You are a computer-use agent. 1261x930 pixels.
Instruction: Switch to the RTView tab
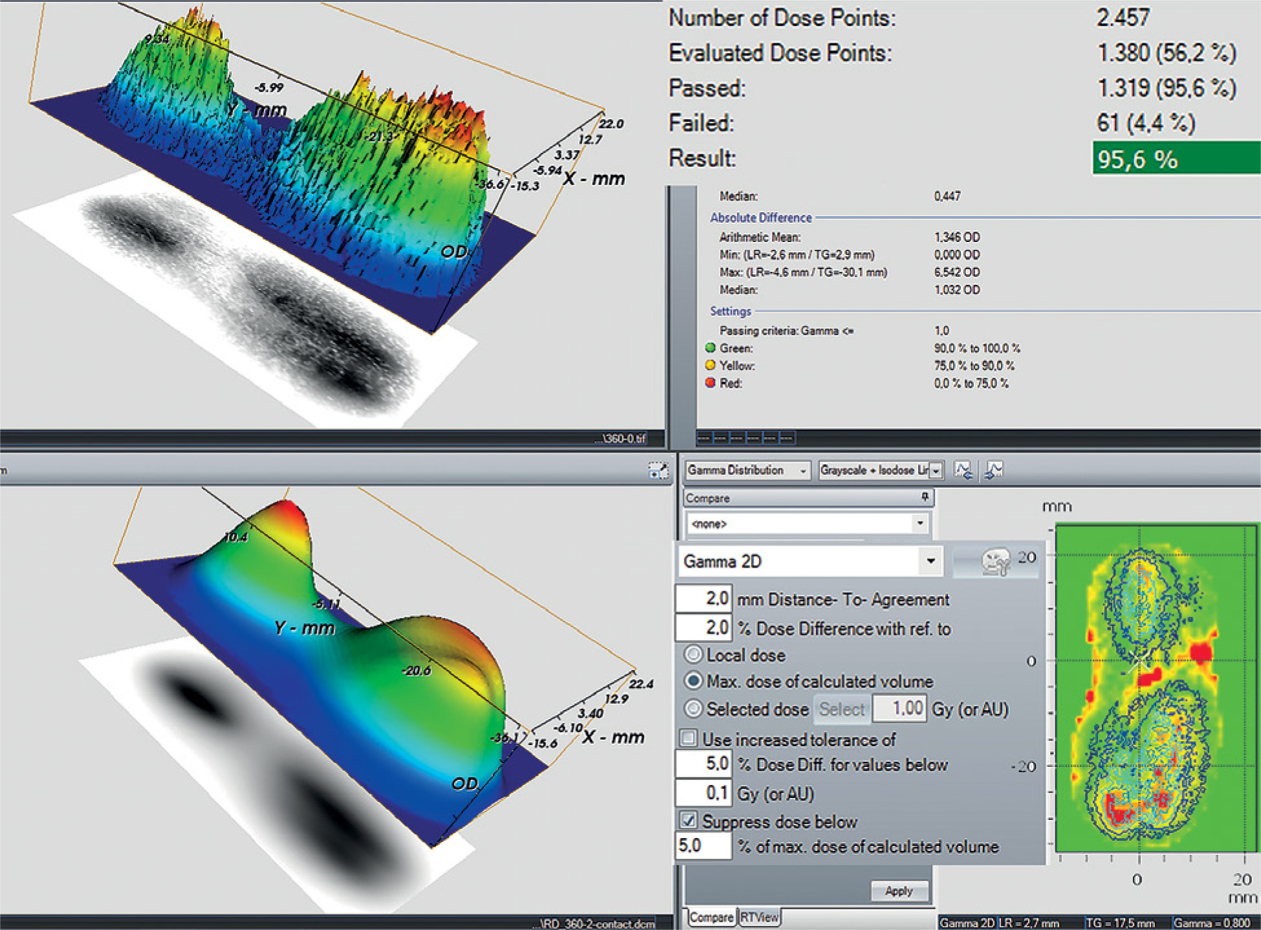pos(760,917)
